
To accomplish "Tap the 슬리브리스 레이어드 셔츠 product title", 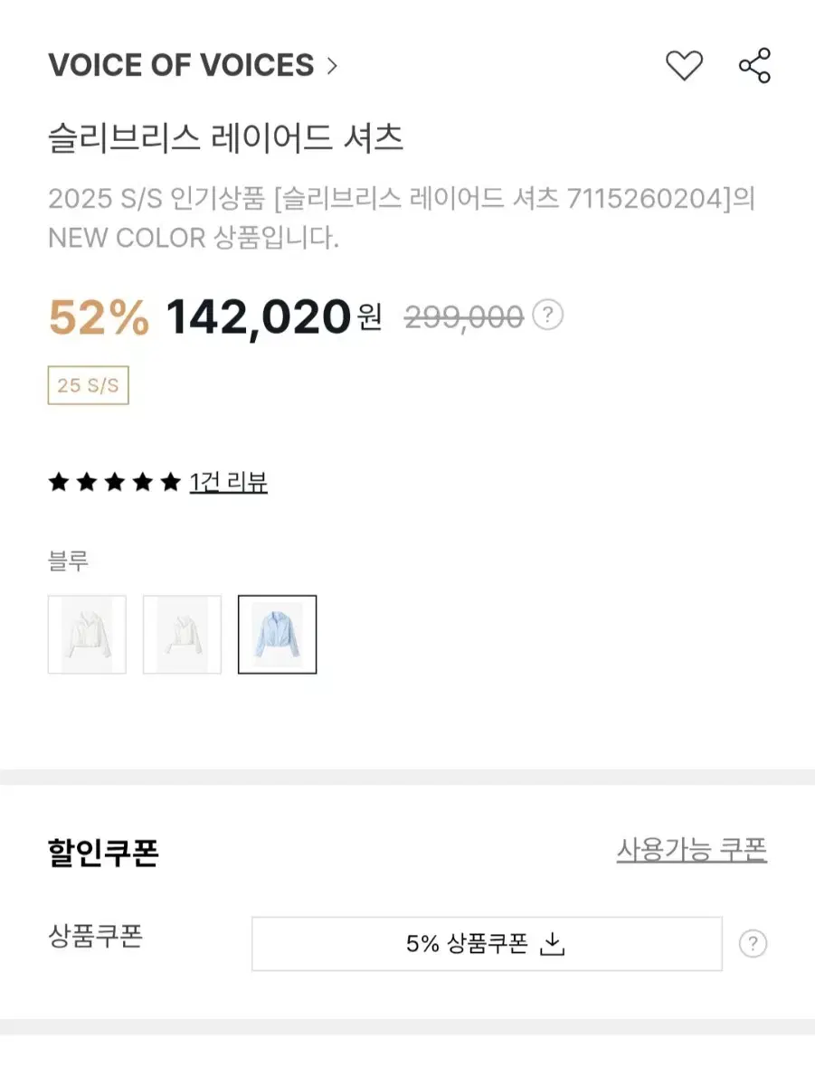I will [225, 138].
